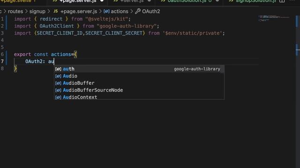Screen dimensions: 300x168
Task: Click the split editor icon
Action: [x=282, y=1]
